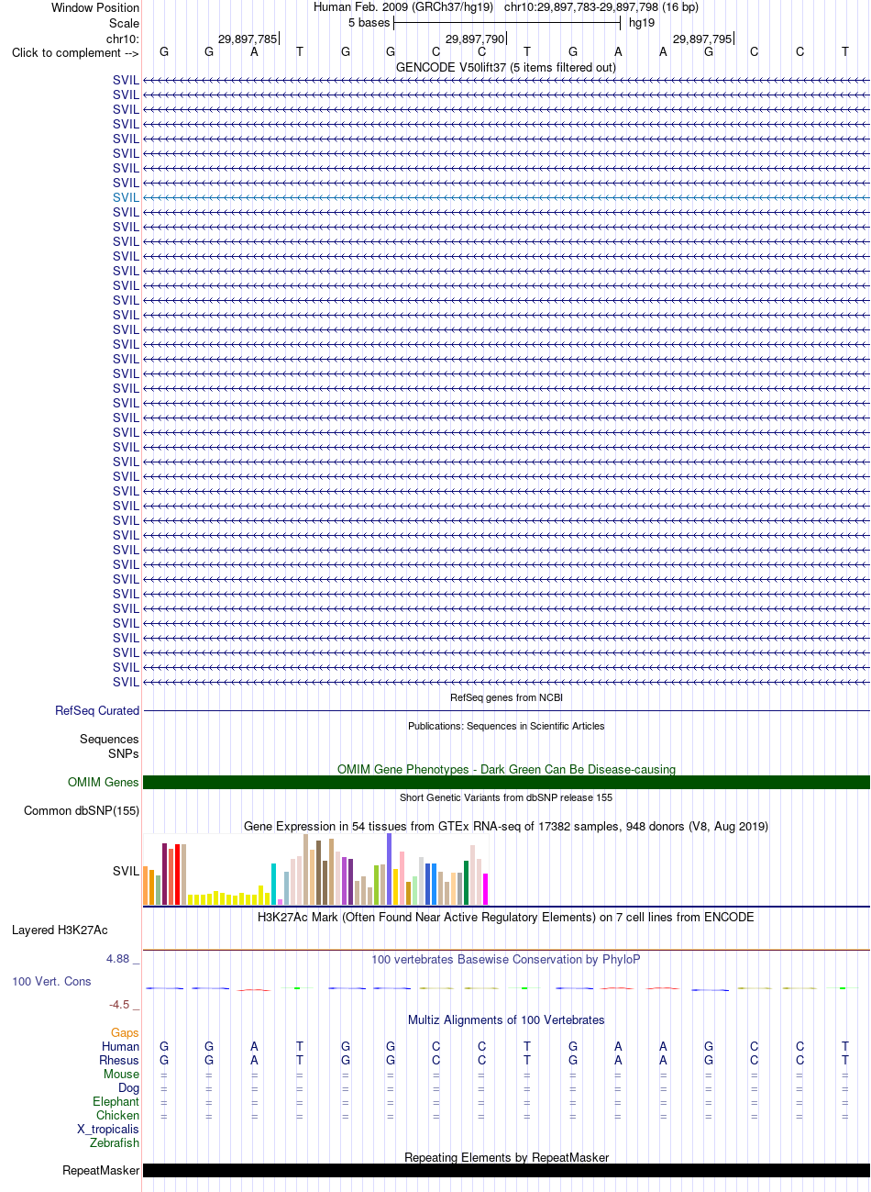Click the Window Position label
The width and height of the screenshot is (871, 1192).
pos(95,7)
